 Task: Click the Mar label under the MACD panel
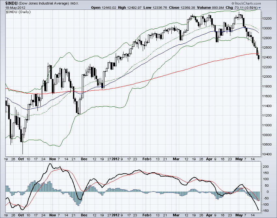(176, 215)
